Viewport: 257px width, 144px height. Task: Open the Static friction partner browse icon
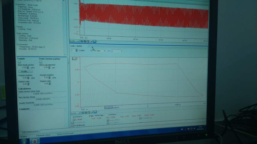(41, 62)
